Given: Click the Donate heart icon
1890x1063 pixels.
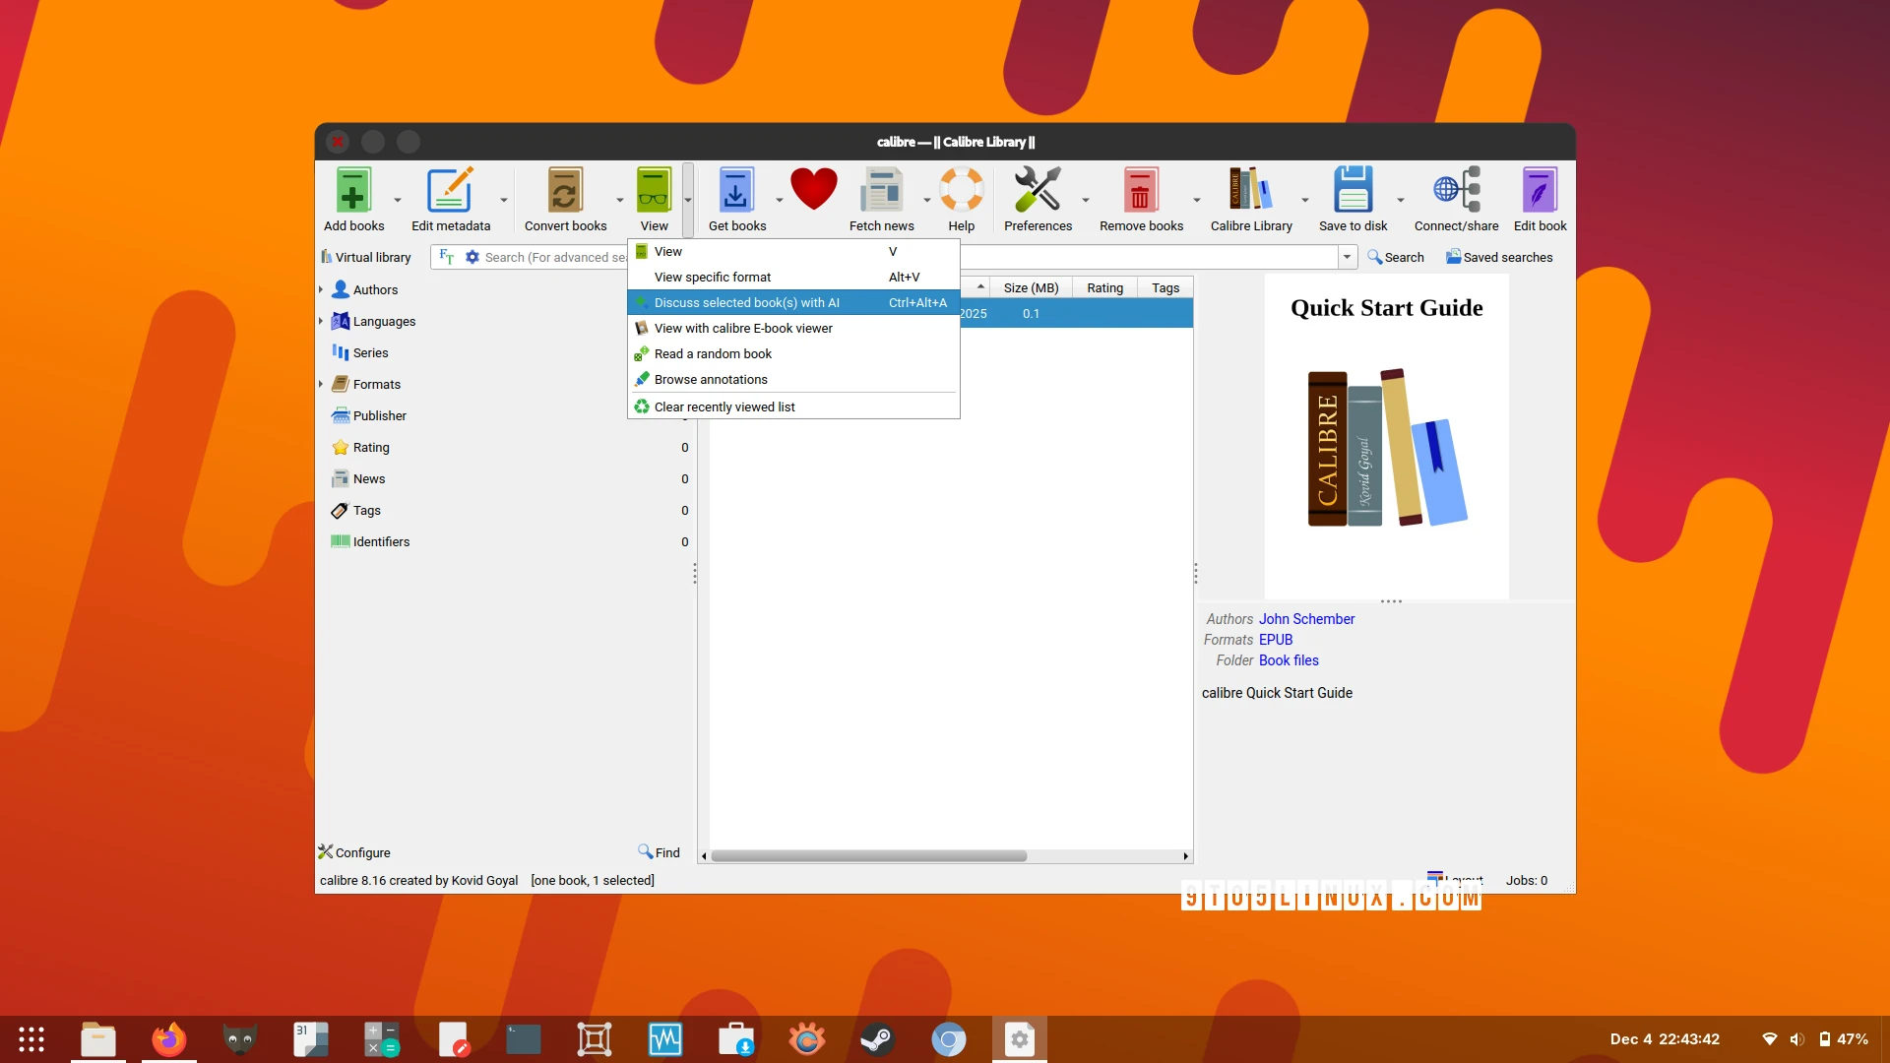Looking at the screenshot, I should point(813,188).
